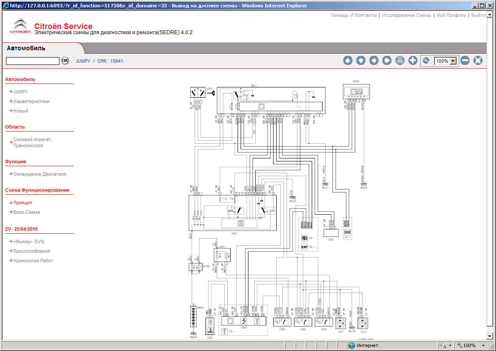Click the Автомобиль sidebar heading
496x351 pixels.
pyautogui.click(x=20, y=79)
